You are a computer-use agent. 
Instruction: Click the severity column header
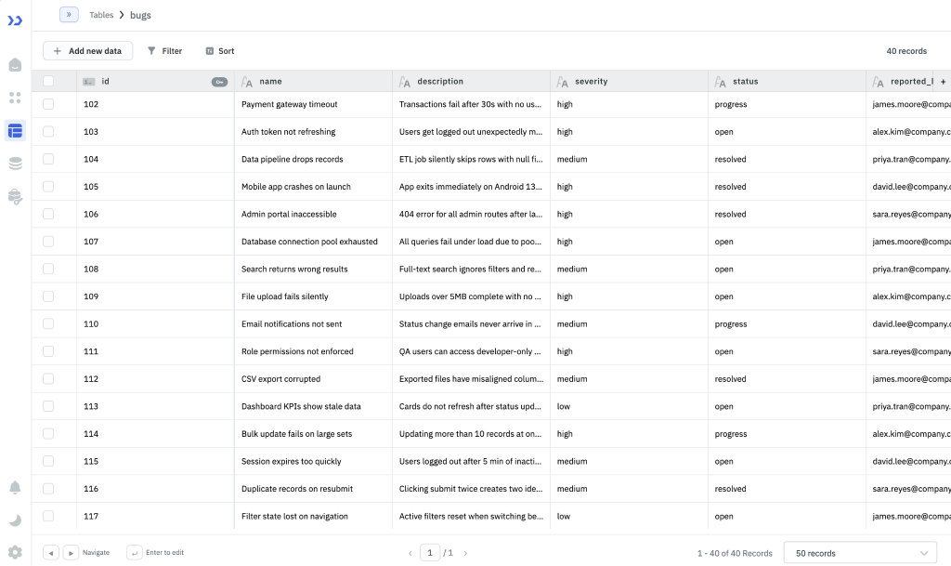click(x=629, y=81)
